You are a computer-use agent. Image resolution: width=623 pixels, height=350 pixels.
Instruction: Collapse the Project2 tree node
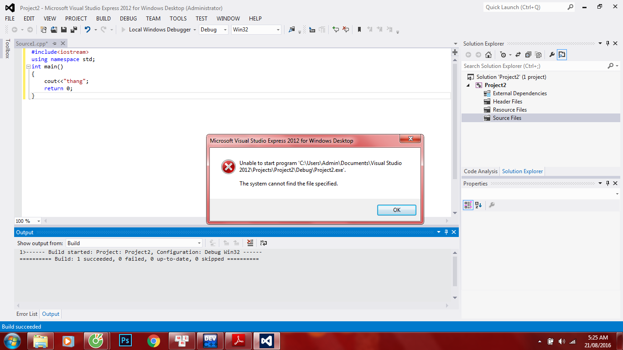[468, 86]
